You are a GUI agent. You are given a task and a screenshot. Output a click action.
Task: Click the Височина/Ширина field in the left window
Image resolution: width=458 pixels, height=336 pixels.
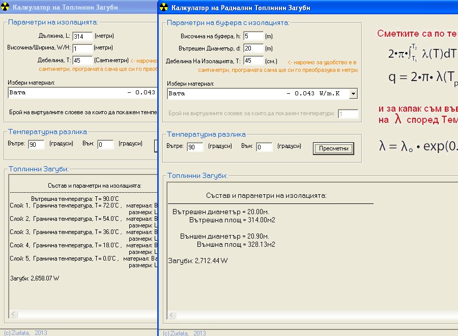(x=82, y=48)
